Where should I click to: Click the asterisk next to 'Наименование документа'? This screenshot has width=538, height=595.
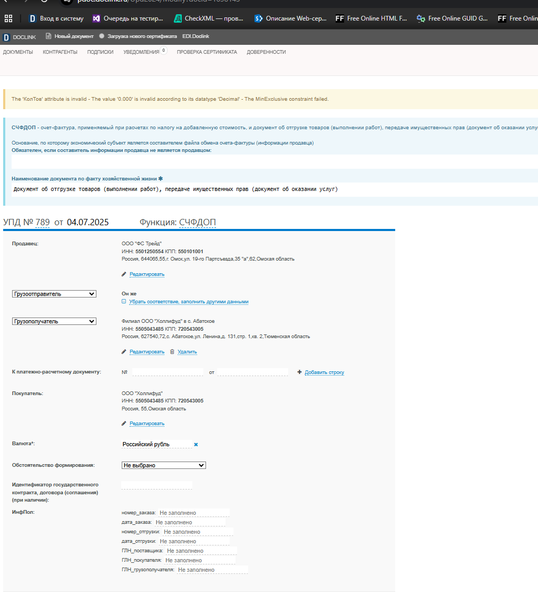(160, 178)
